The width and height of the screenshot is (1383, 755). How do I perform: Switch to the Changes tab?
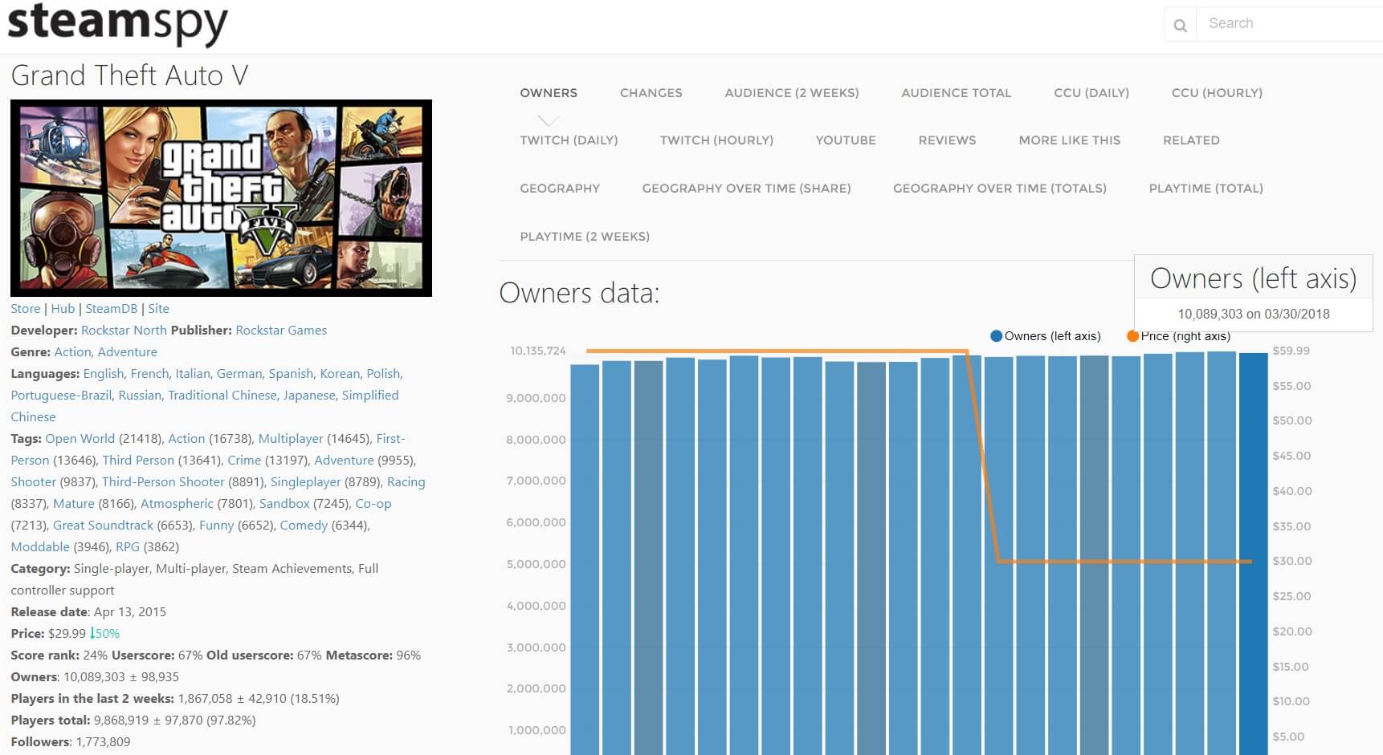click(651, 93)
